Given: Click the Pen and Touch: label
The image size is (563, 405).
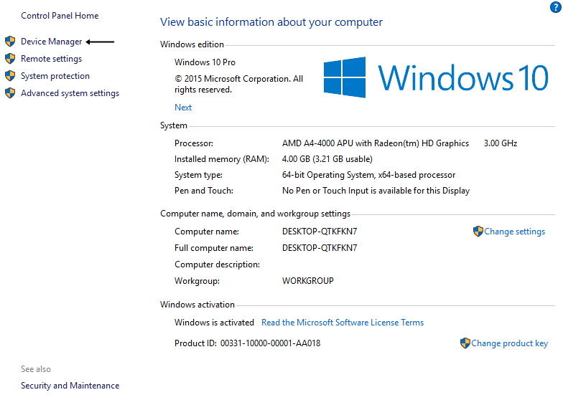Looking at the screenshot, I should click(x=204, y=191).
